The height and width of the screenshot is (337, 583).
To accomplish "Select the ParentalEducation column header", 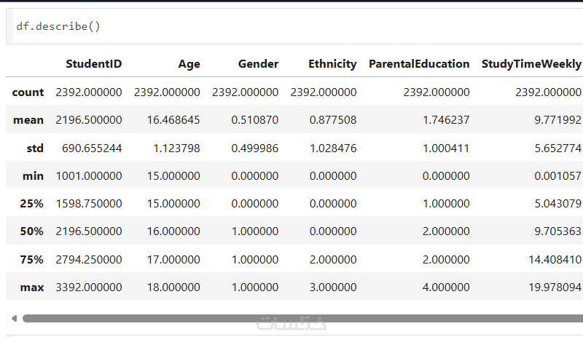I will pos(419,64).
